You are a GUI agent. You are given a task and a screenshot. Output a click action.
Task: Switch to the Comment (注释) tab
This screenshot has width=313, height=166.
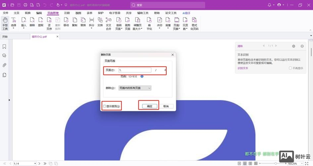click(x=67, y=13)
